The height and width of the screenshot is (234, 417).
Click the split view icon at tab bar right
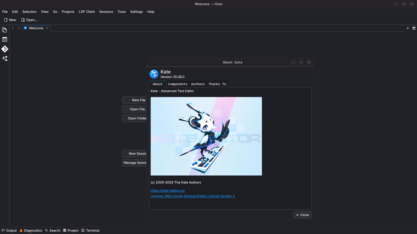[x=414, y=28]
